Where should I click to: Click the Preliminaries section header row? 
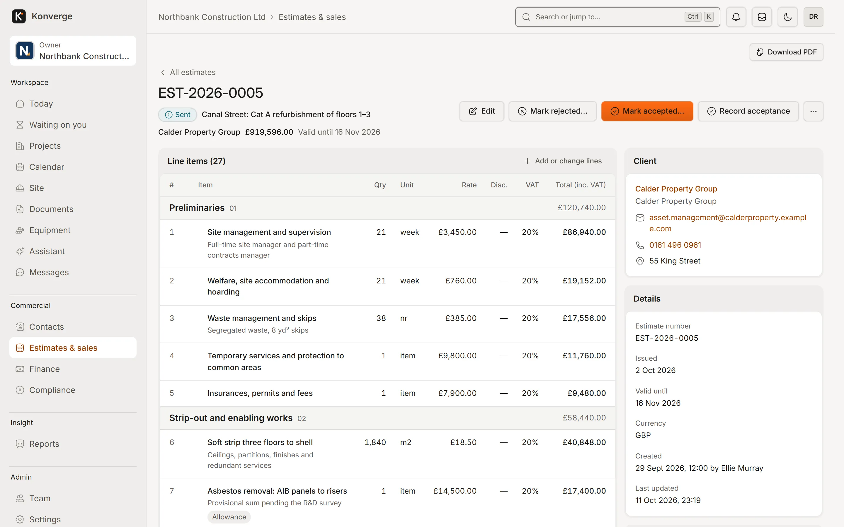coord(387,208)
